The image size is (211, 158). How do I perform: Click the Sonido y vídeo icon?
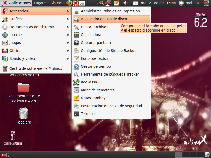click(x=5, y=59)
